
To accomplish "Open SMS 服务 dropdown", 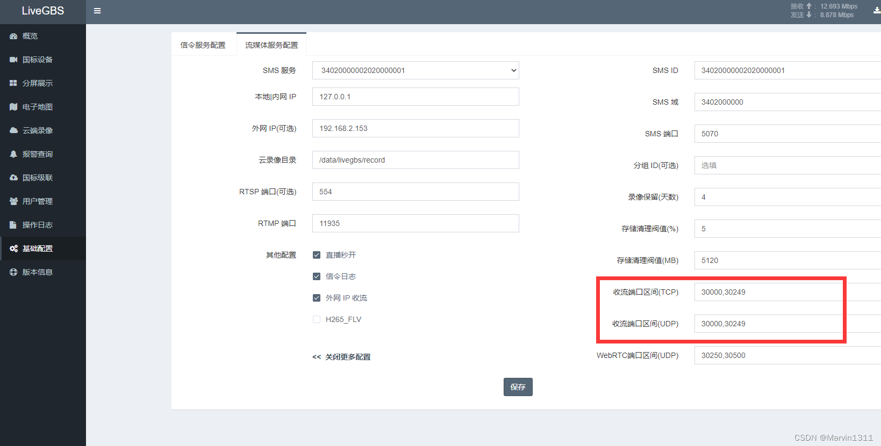I will coord(416,70).
